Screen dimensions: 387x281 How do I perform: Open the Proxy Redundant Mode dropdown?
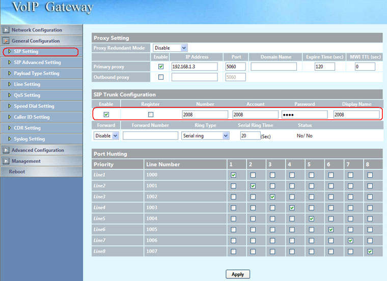tap(170, 48)
